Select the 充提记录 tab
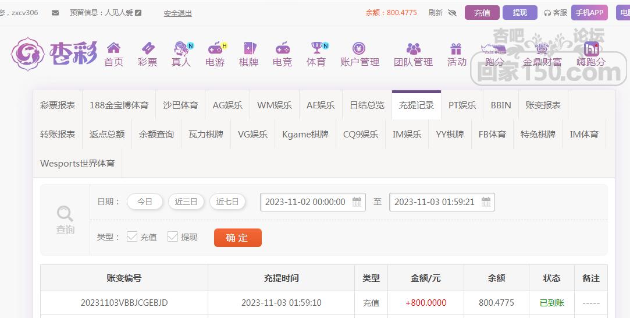The image size is (630, 318). (x=417, y=105)
